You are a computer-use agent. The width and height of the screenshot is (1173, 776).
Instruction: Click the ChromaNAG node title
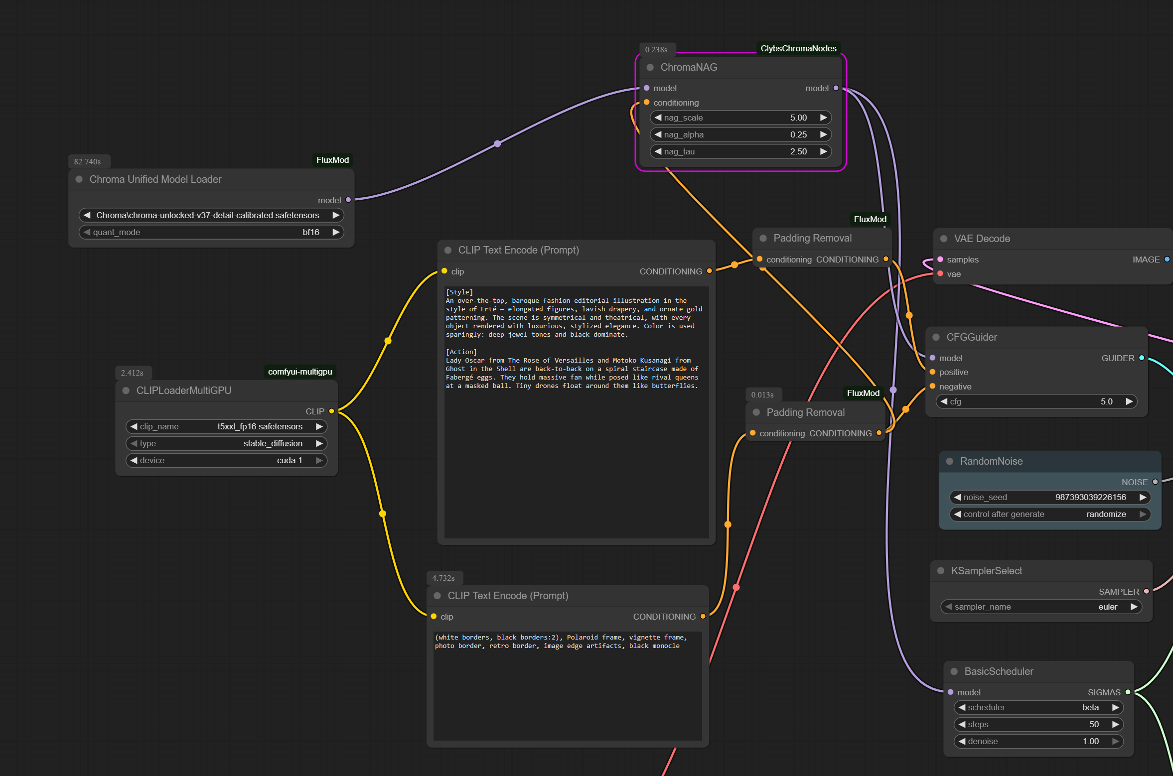coord(689,67)
